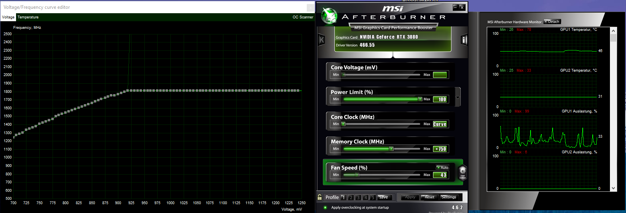Open the Kombustor K button
The width and height of the screenshot is (626, 213).
pos(321,40)
